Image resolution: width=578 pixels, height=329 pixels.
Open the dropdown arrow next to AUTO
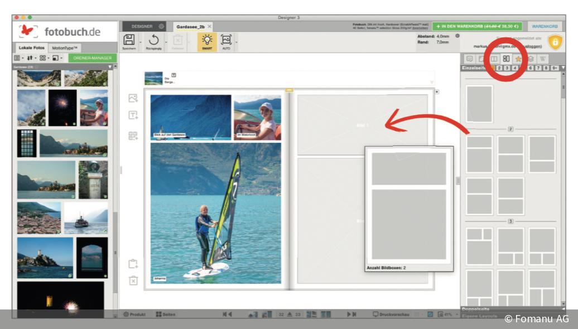(237, 42)
